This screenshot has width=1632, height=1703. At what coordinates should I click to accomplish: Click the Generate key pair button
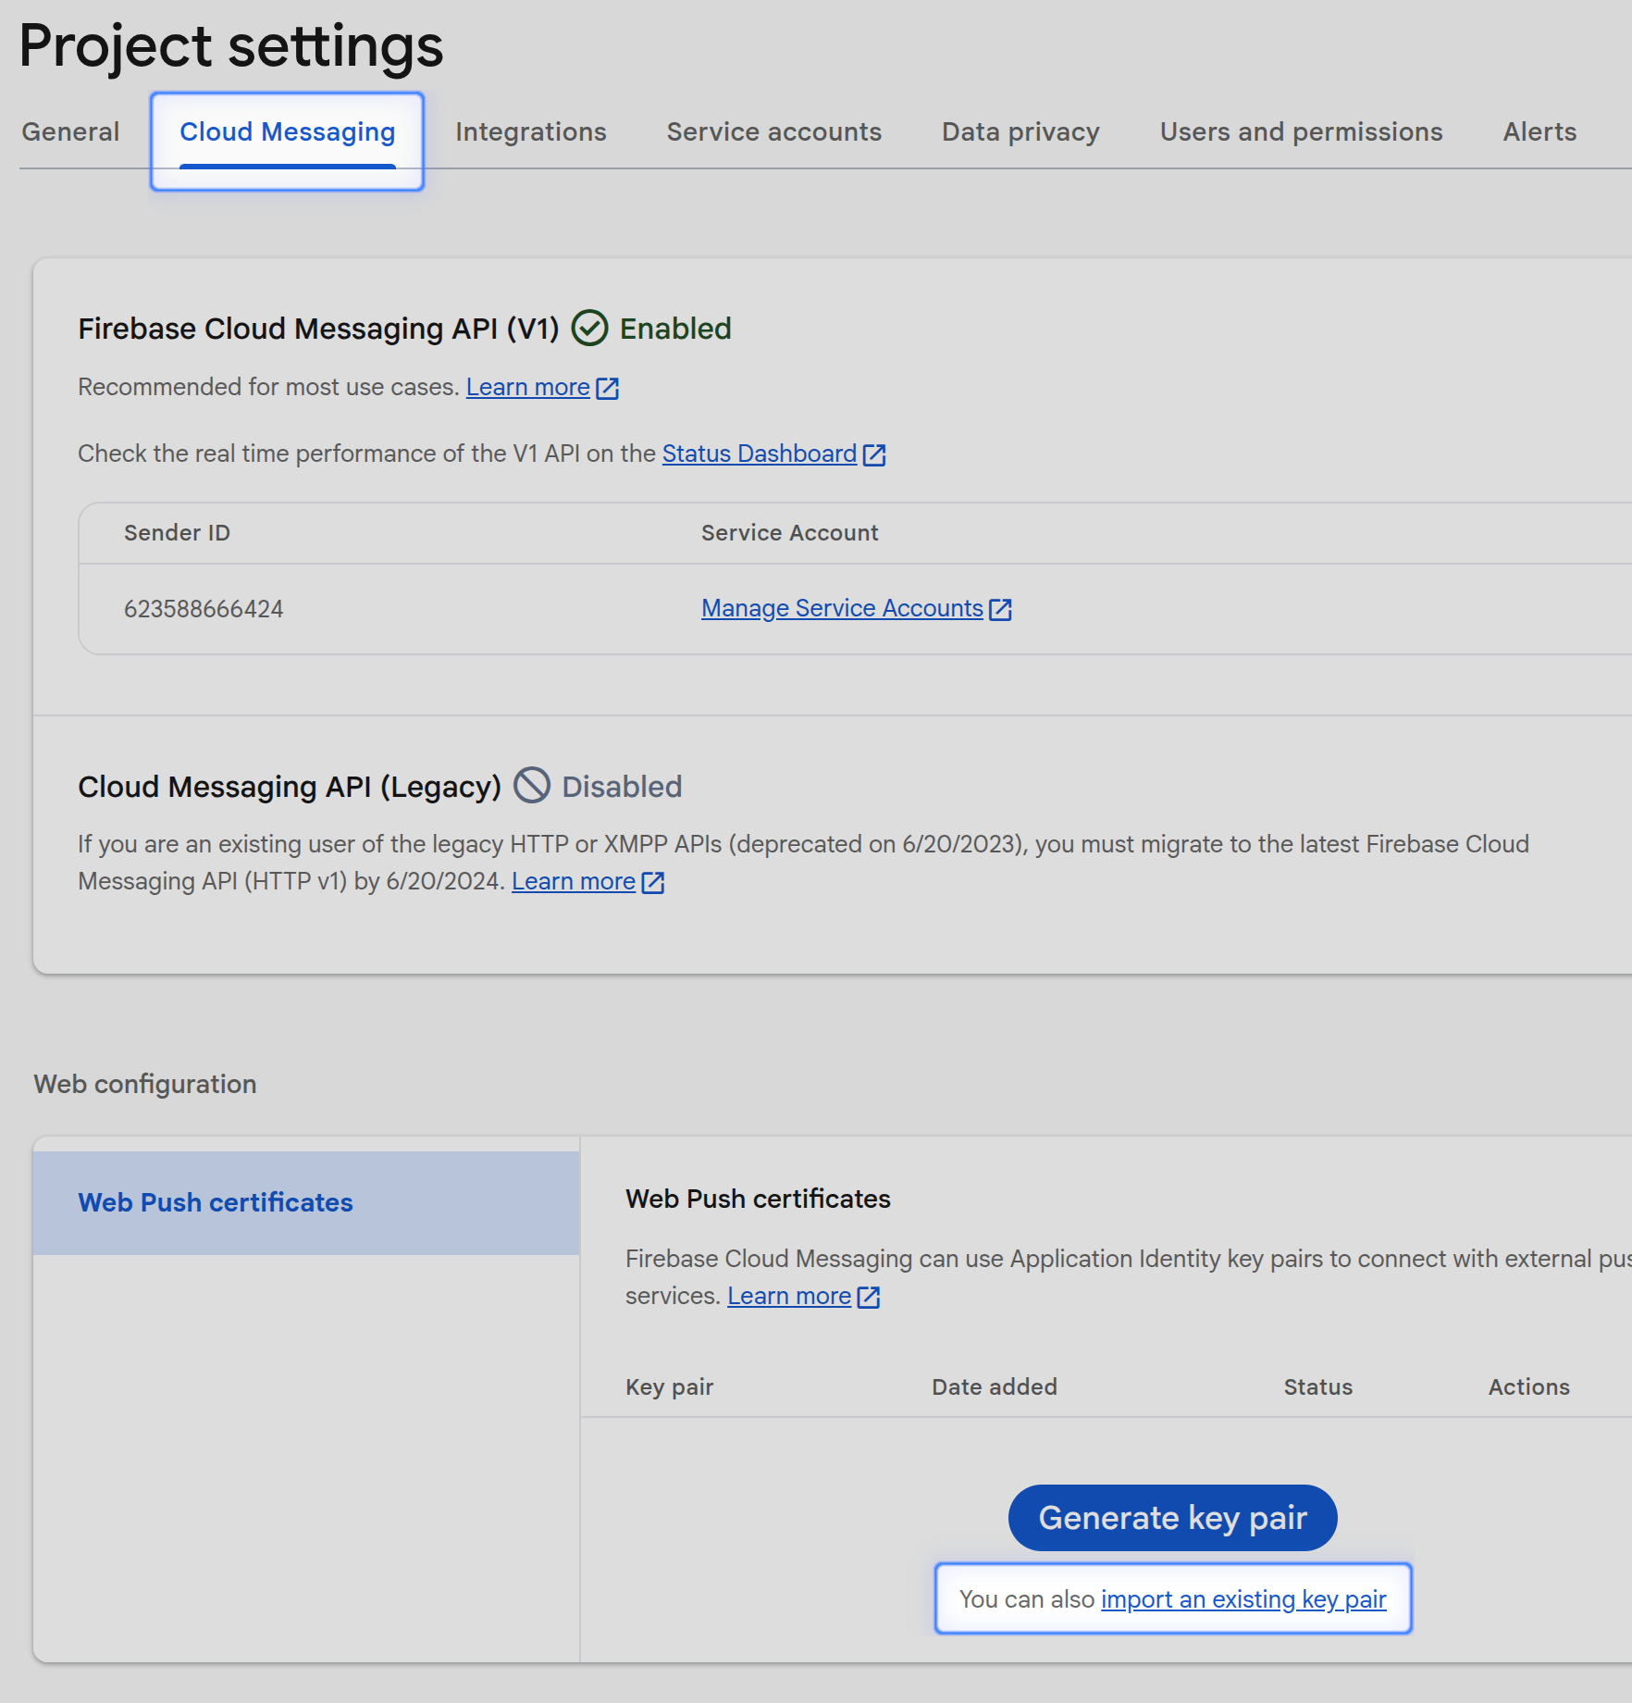click(x=1172, y=1518)
